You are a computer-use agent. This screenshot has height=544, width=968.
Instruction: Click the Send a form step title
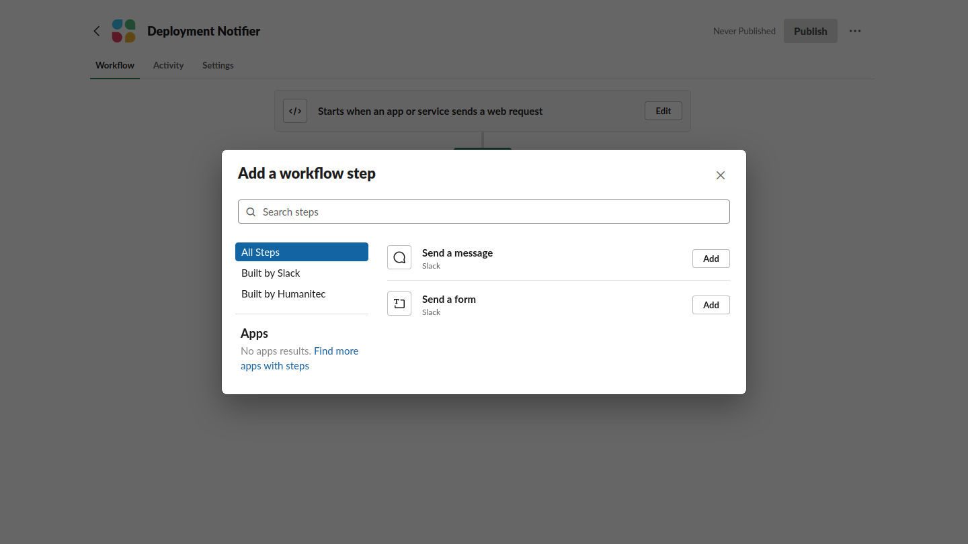point(449,299)
